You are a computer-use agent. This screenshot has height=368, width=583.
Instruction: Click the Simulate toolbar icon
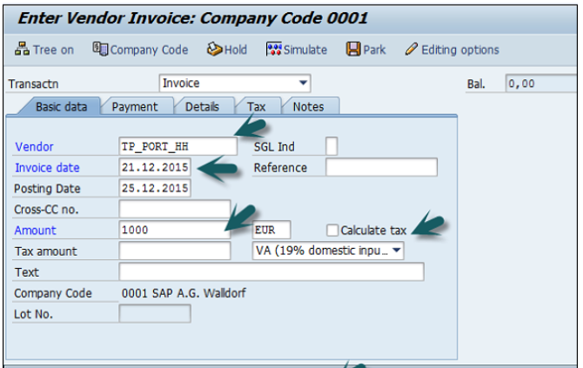273,50
